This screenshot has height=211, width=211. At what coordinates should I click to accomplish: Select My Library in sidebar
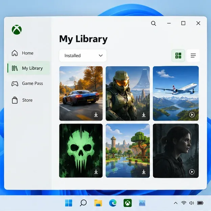click(x=28, y=68)
